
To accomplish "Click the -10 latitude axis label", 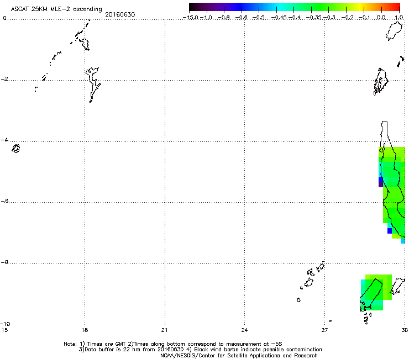I will point(5,324).
